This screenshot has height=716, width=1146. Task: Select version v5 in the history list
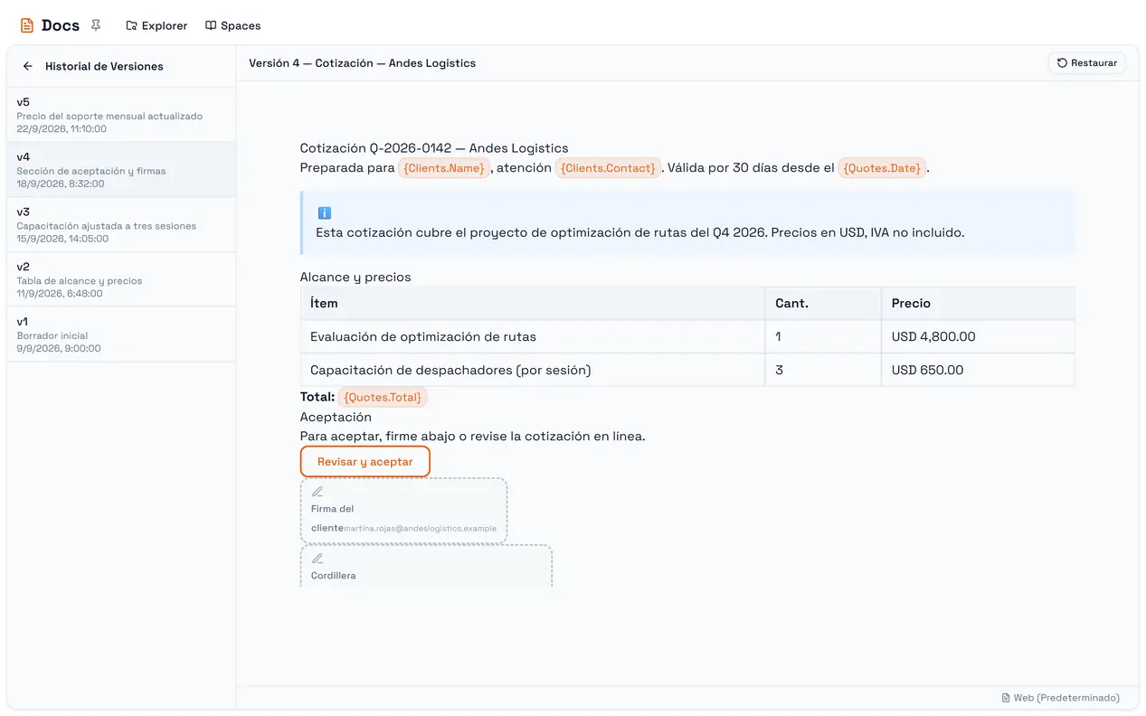(x=121, y=115)
